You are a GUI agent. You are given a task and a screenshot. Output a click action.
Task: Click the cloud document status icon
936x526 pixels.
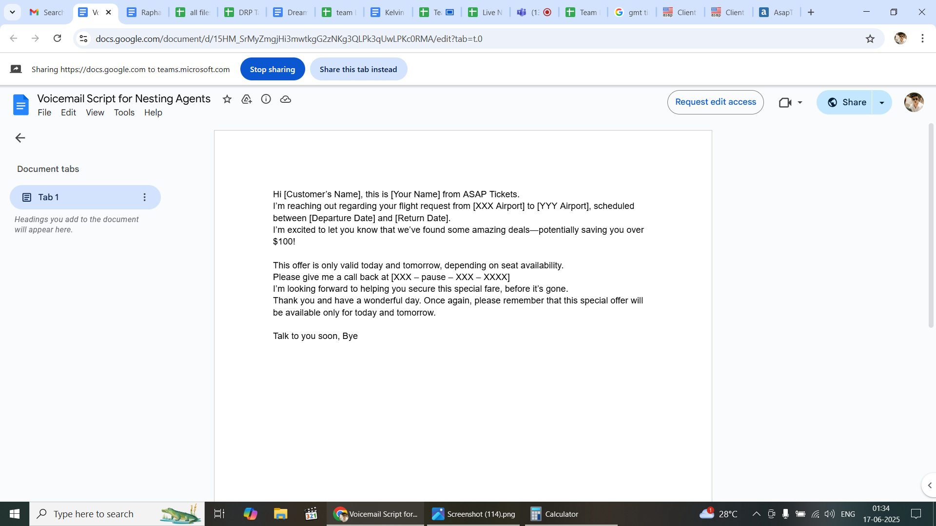point(286,99)
